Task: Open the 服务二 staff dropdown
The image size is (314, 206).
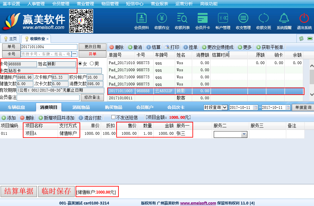Action: (x=244, y=134)
